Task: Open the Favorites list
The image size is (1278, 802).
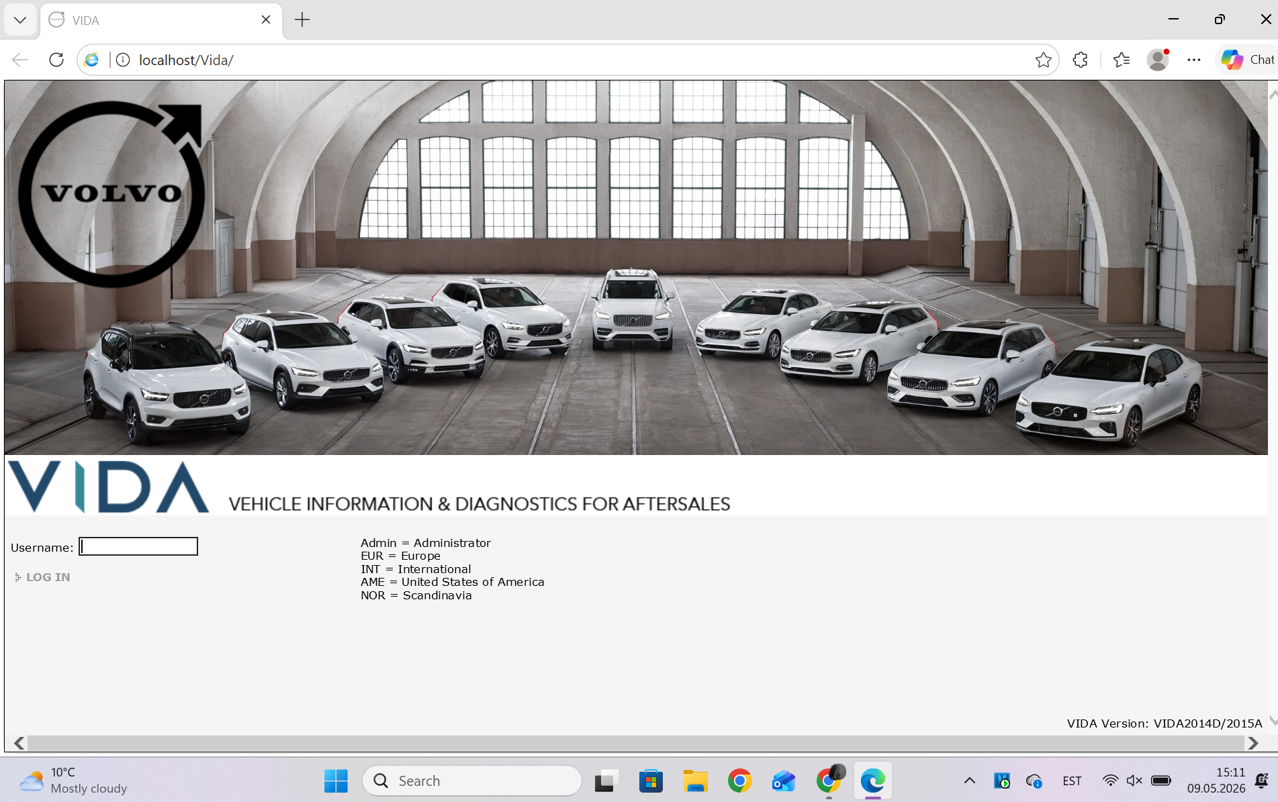Action: [x=1122, y=60]
